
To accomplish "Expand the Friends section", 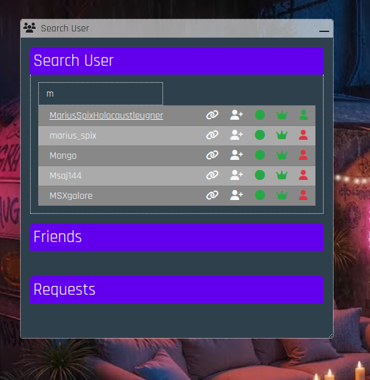I will click(177, 237).
